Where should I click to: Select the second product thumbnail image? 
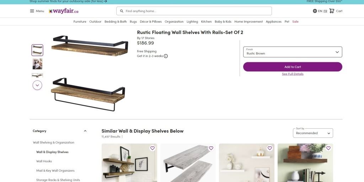[x=37, y=64]
